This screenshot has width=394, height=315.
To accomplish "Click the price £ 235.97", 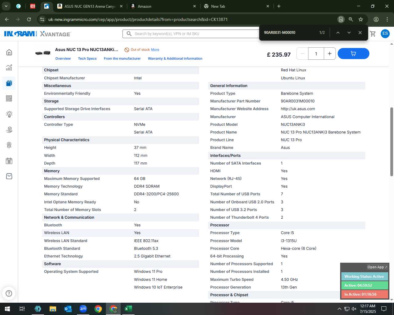I will pyautogui.click(x=279, y=54).
